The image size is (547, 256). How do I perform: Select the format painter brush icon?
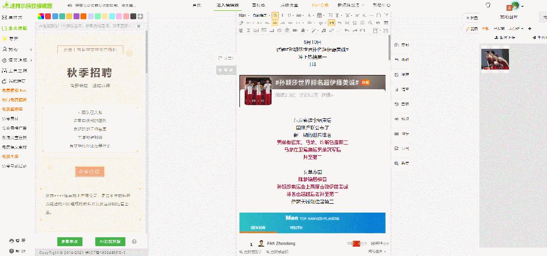[241, 23]
